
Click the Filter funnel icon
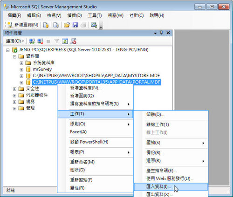[56, 41]
